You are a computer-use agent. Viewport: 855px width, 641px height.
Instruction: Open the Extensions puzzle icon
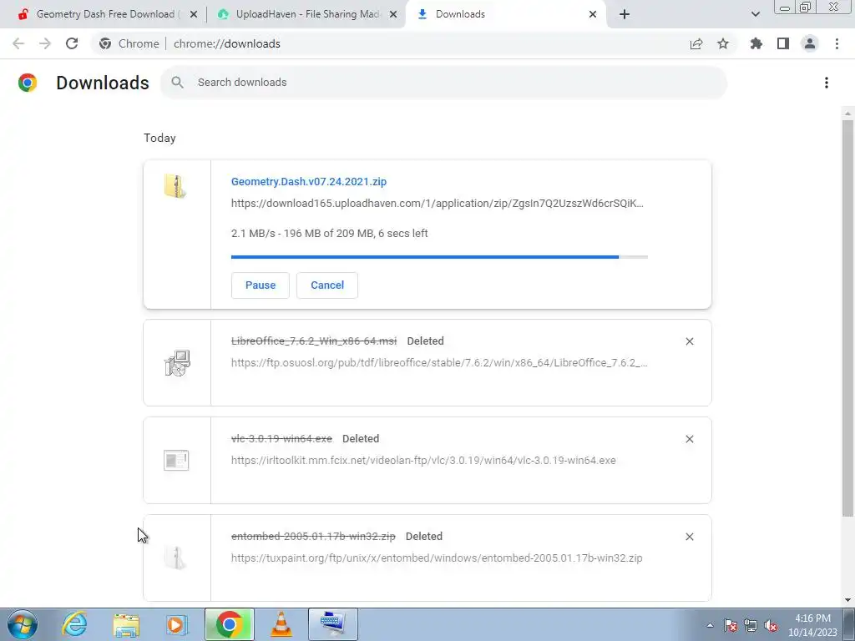756,43
